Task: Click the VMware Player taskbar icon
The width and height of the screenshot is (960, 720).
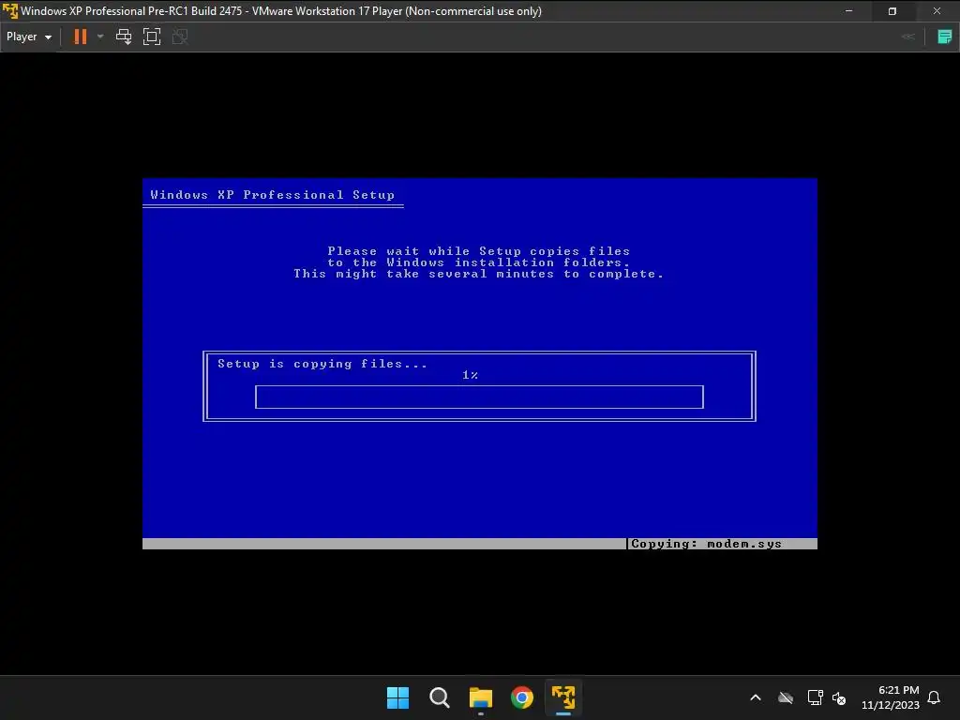Action: coord(563,697)
